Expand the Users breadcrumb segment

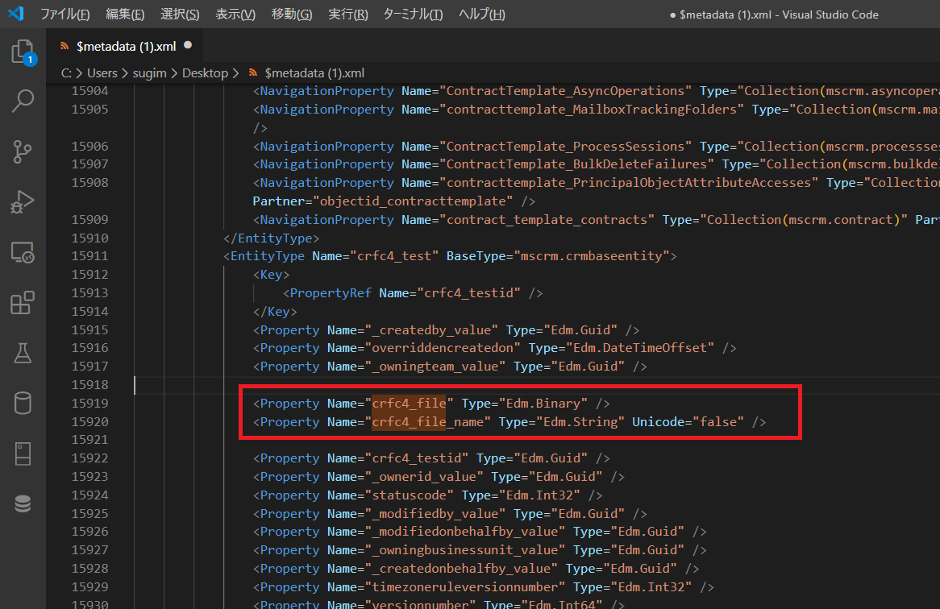[102, 72]
